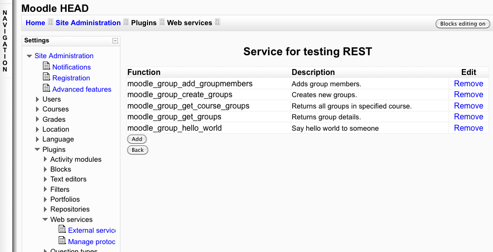Collapse the Web services tree node
493x252 pixels.
(45, 219)
